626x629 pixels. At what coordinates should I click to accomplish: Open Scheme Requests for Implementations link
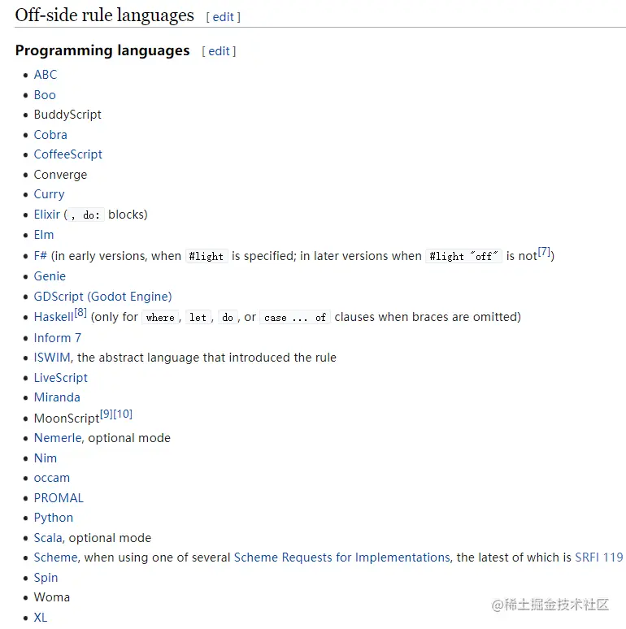(x=342, y=557)
